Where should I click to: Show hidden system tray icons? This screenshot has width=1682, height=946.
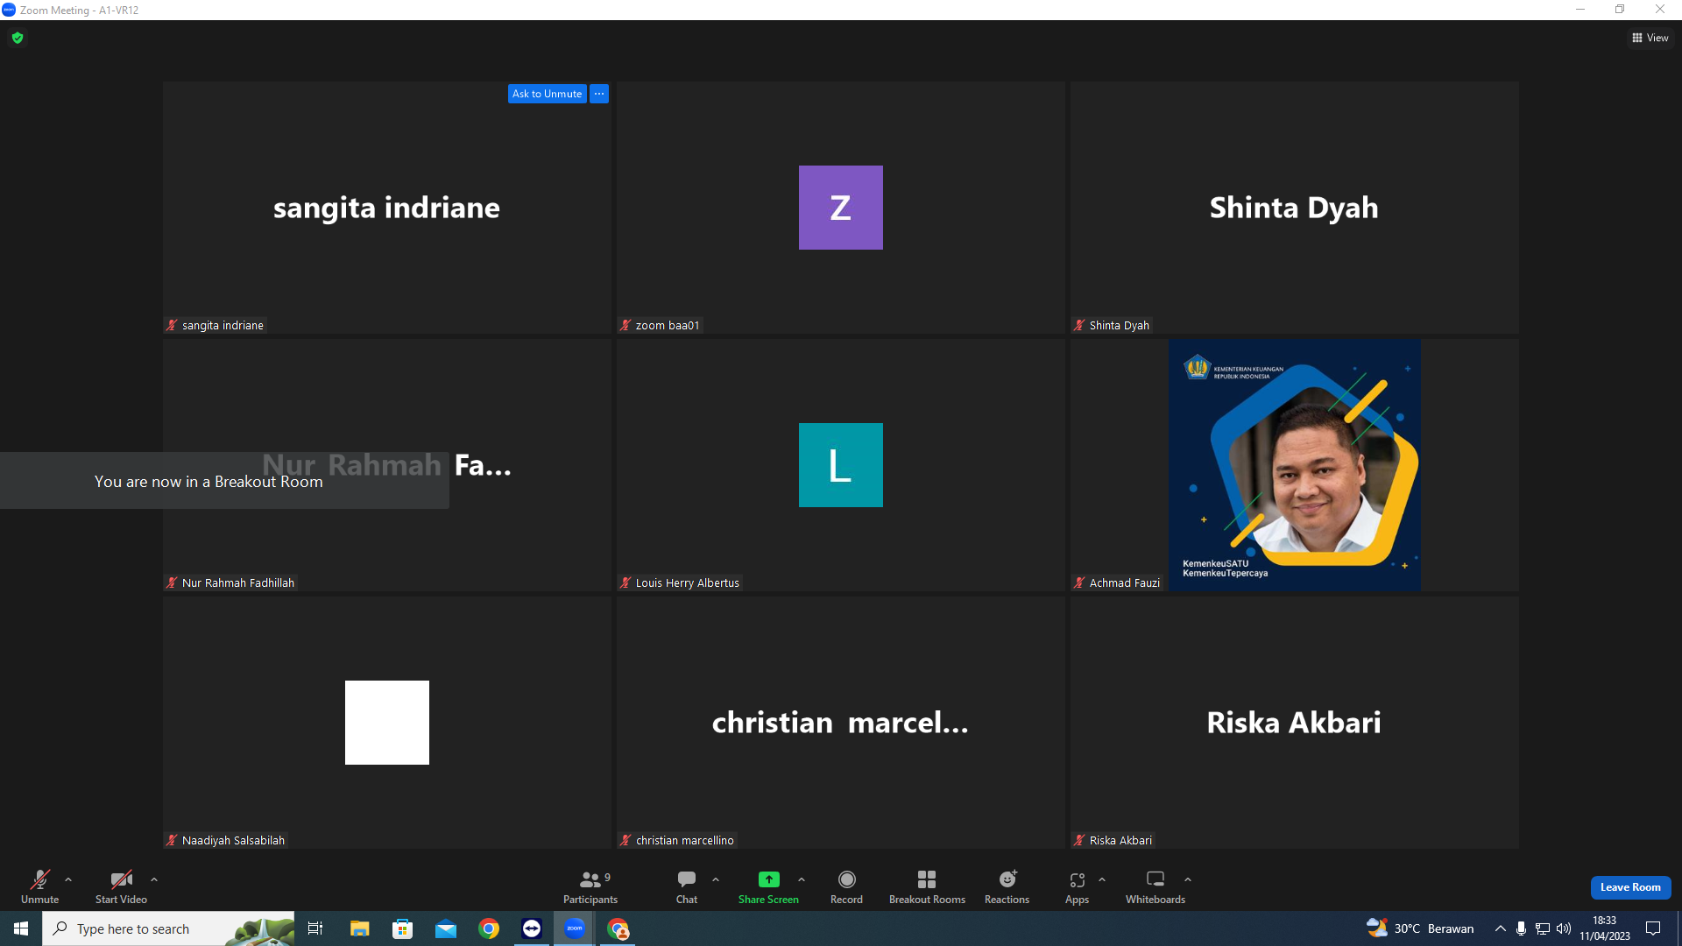(1501, 928)
